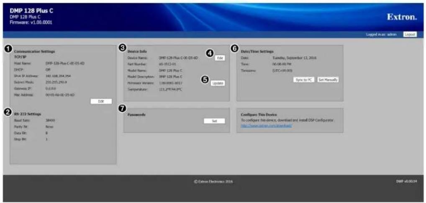The height and width of the screenshot is (203, 426).
Task: Click the Model Description value
Action: click(x=171, y=77)
